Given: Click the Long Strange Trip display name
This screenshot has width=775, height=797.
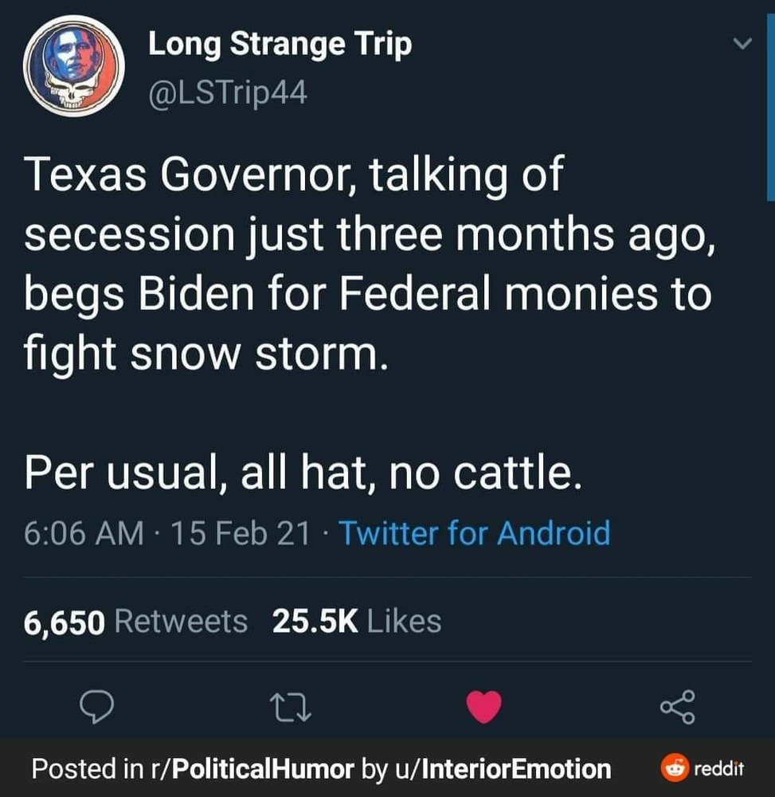Looking at the screenshot, I should coord(280,44).
